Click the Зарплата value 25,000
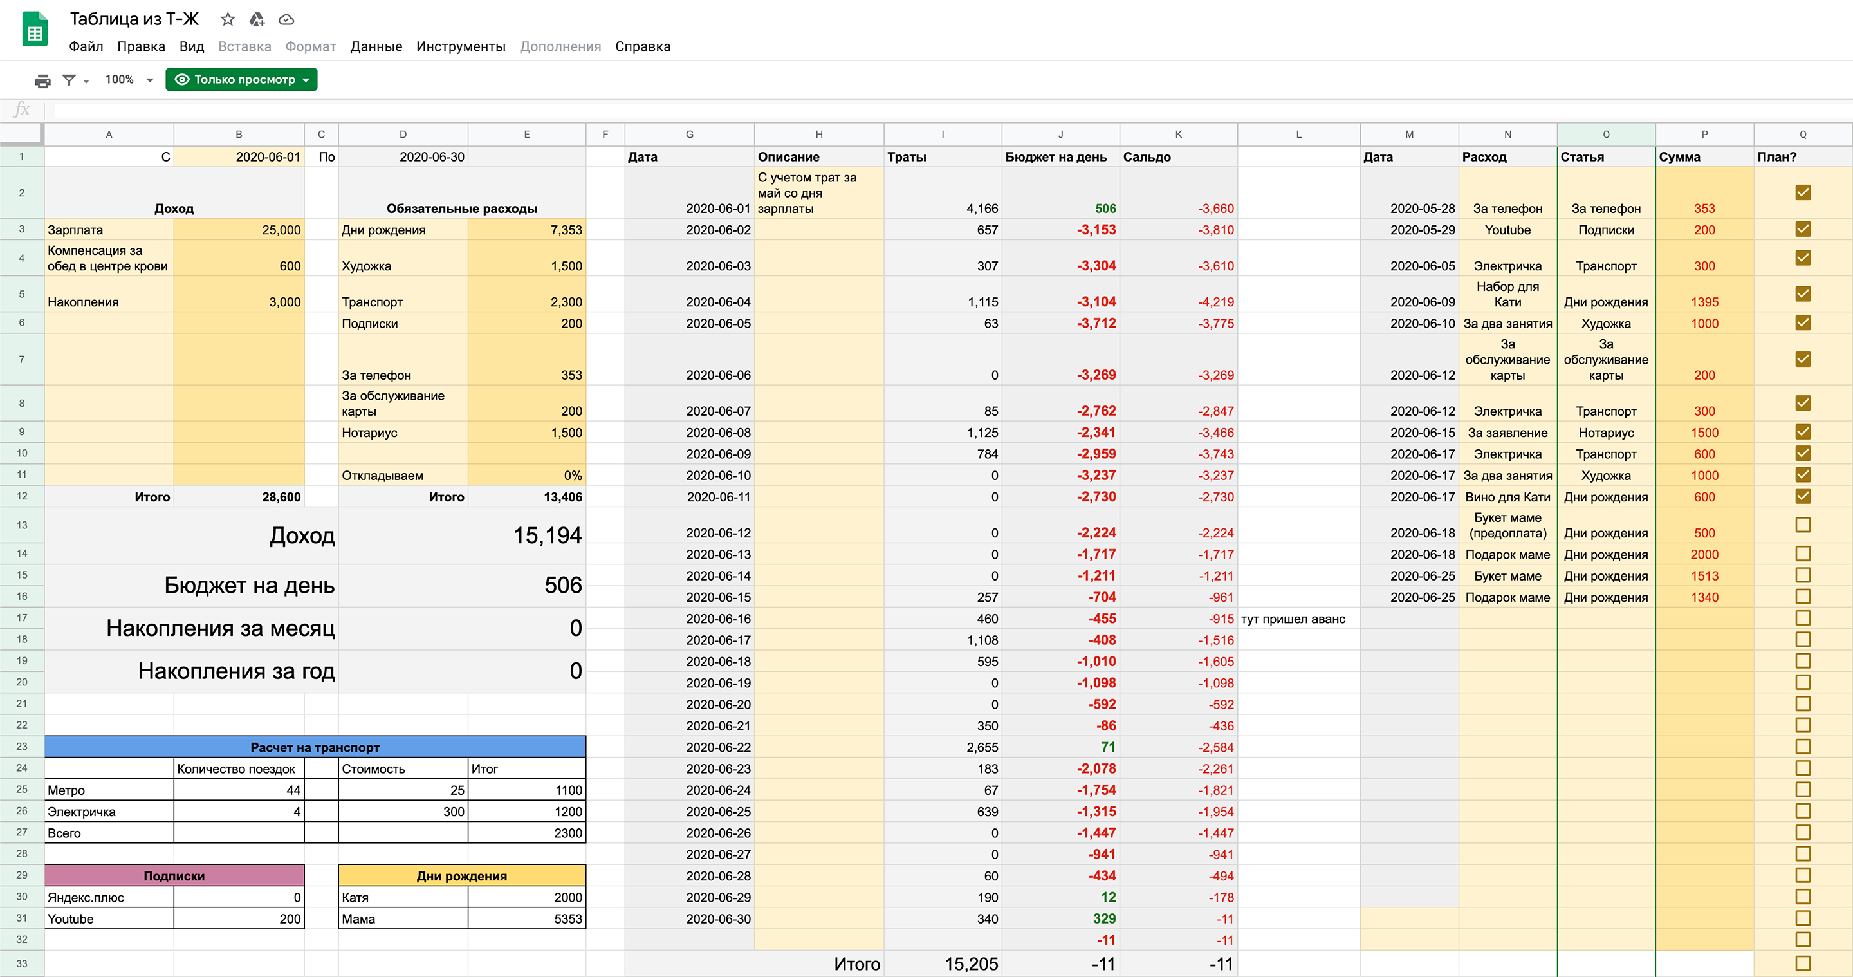The image size is (1853, 977). click(239, 230)
